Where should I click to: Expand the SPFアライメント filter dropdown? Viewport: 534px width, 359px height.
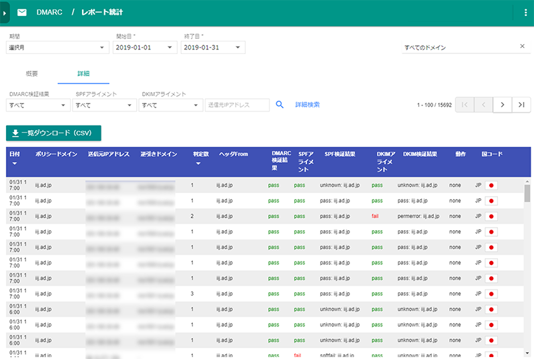click(104, 105)
